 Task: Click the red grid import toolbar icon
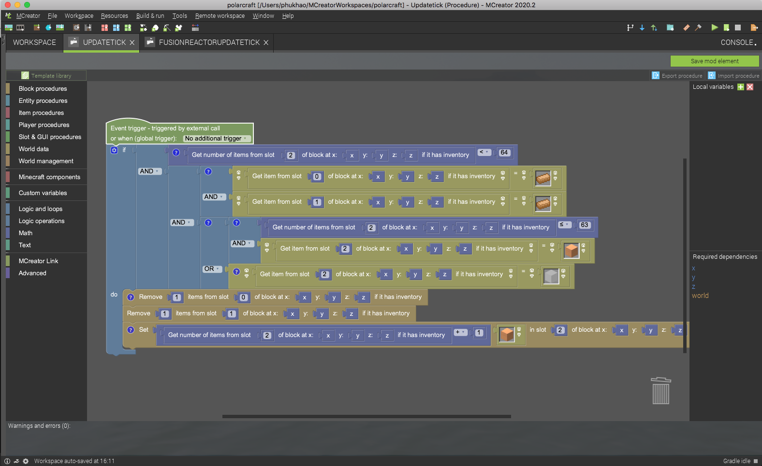[x=104, y=28]
